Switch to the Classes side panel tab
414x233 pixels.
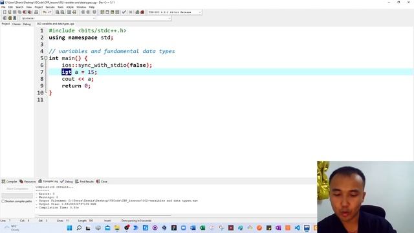pyautogui.click(x=16, y=24)
